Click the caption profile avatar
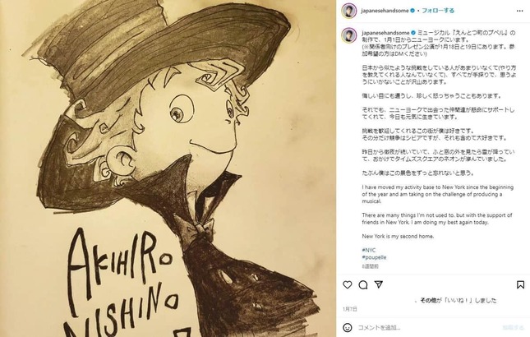530x337 pixels. [x=349, y=35]
